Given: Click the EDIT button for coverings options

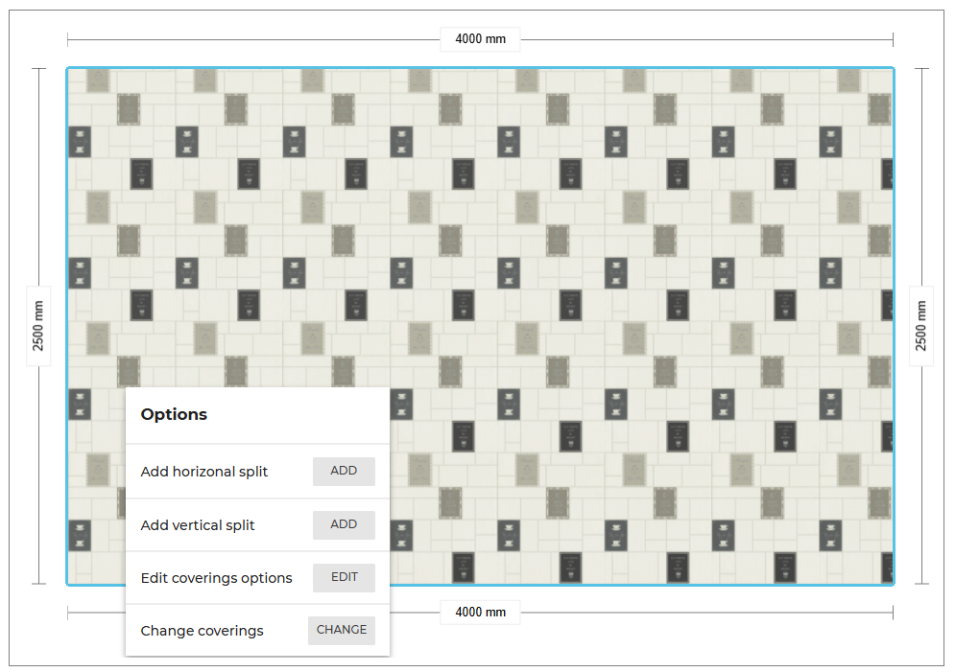Looking at the screenshot, I should (x=343, y=577).
